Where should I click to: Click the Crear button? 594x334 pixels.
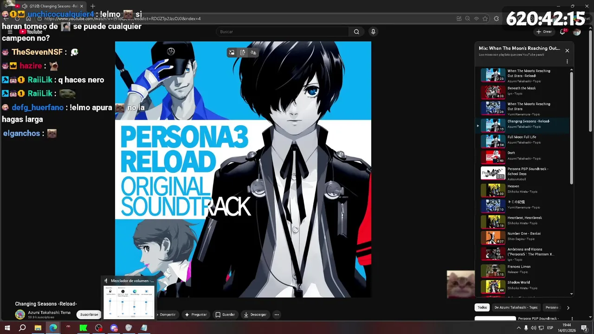pos(544,32)
